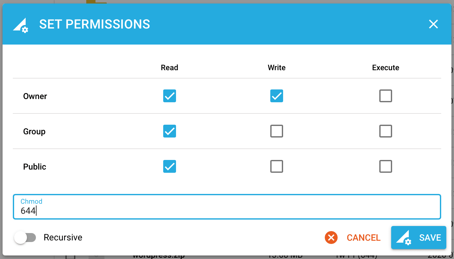
Task: Click the Read column header
Action: pyautogui.click(x=169, y=68)
